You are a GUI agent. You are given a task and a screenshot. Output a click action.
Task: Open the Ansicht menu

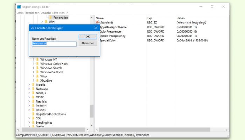coord(46,13)
